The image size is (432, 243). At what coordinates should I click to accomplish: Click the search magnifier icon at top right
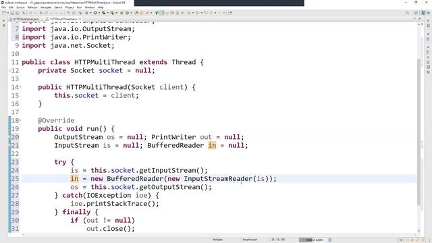click(x=407, y=13)
